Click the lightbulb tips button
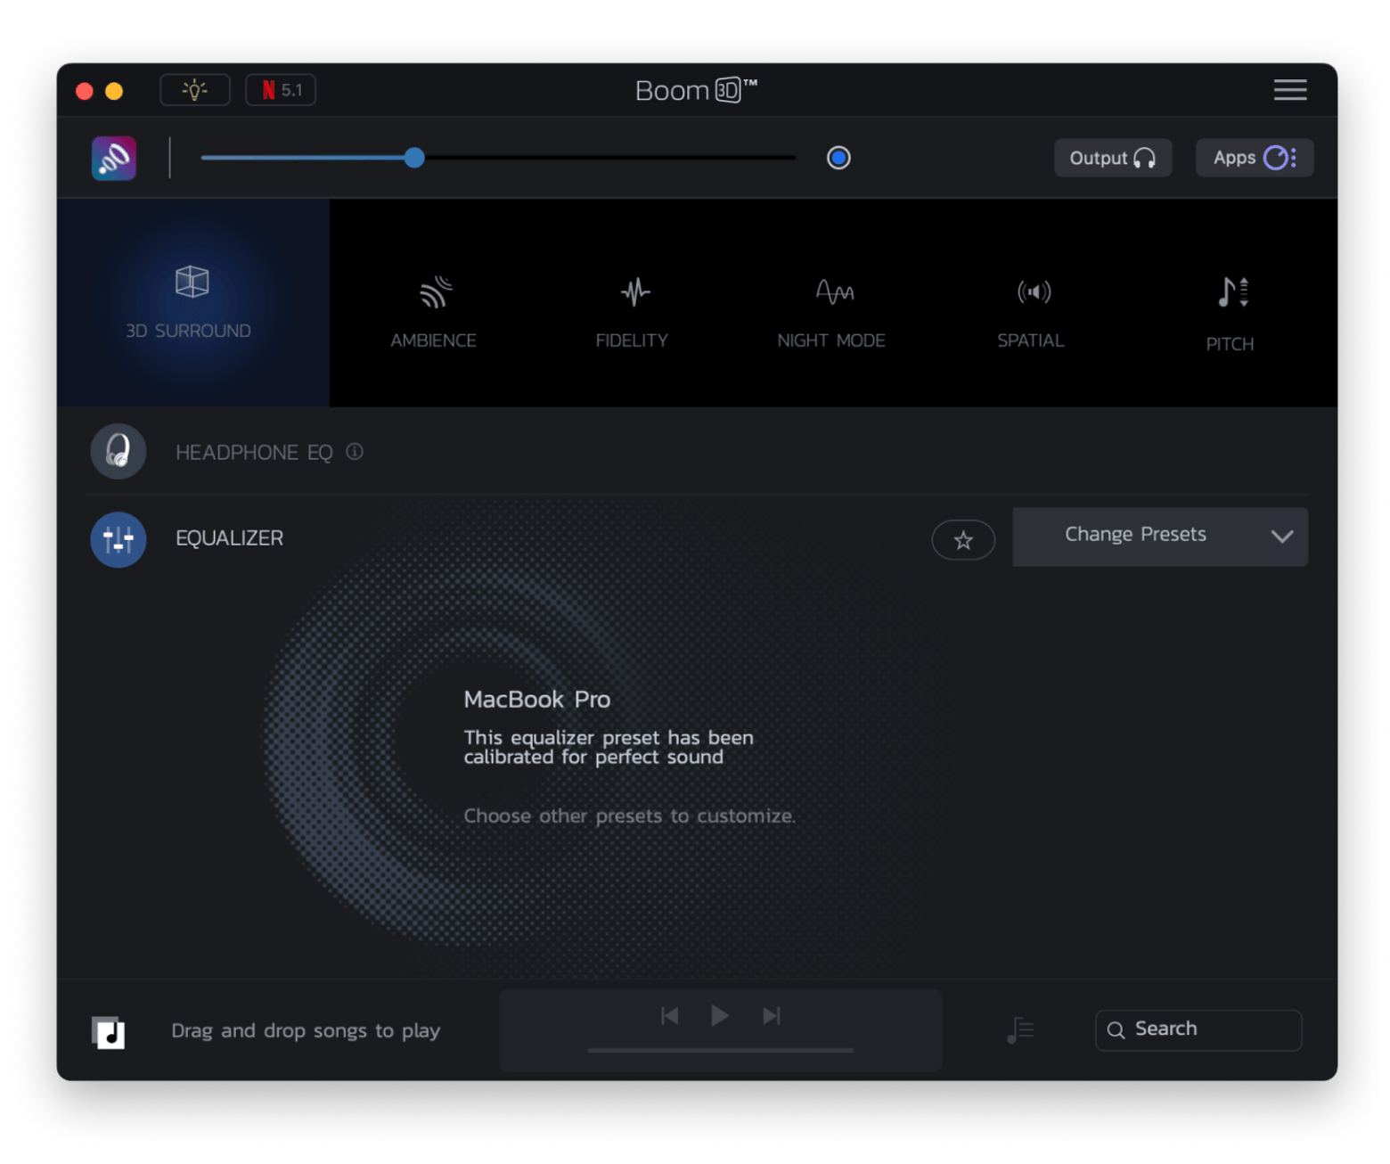Viewport: 1390px width, 1164px height. 195,90
